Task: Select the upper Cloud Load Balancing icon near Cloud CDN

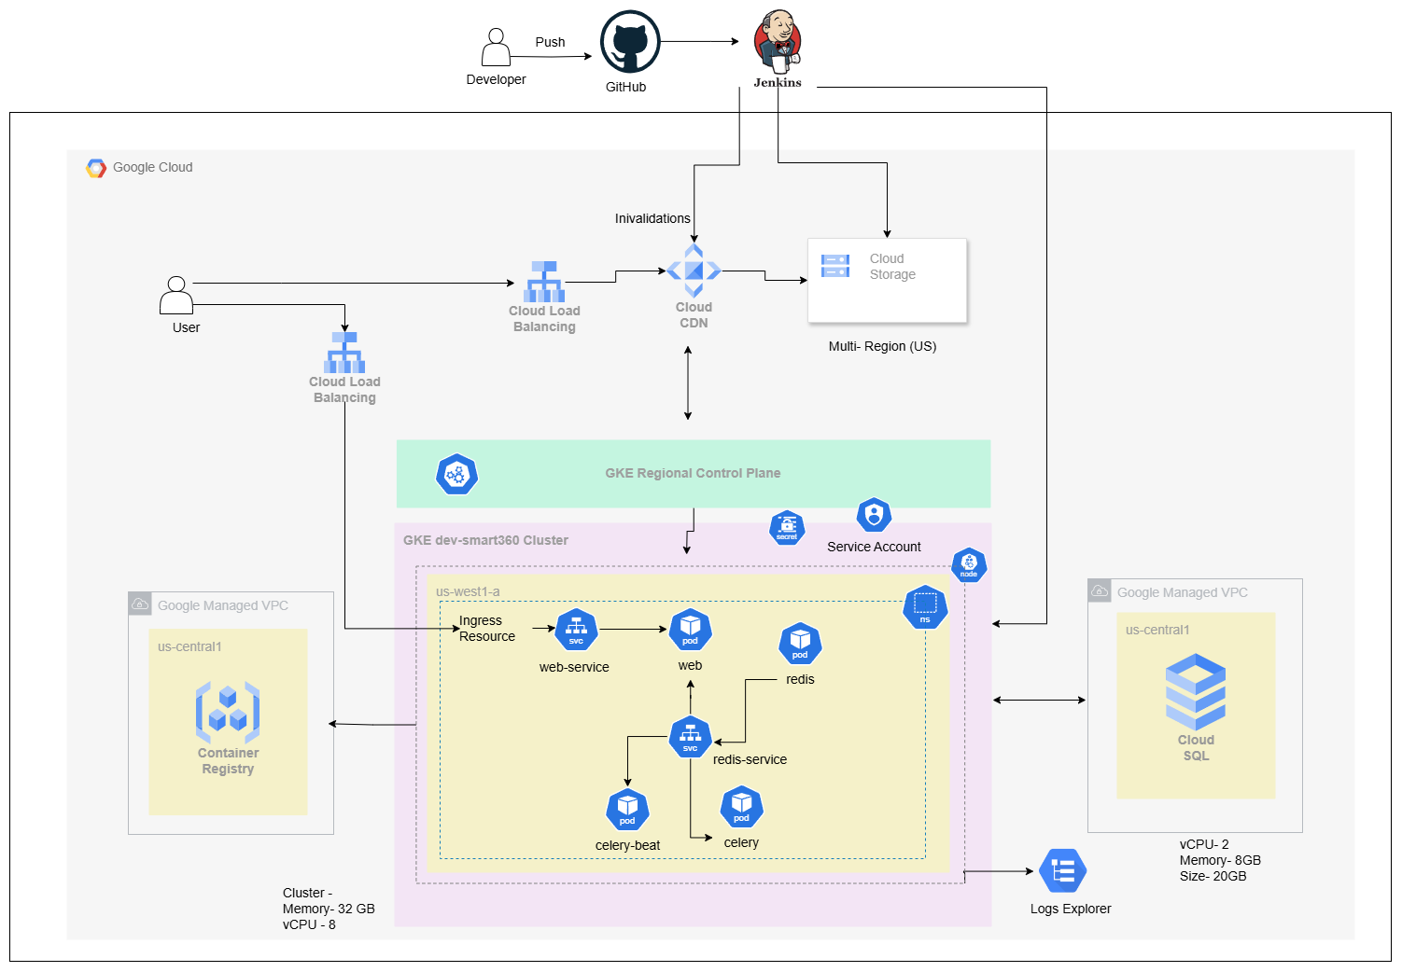Action: coord(544,281)
